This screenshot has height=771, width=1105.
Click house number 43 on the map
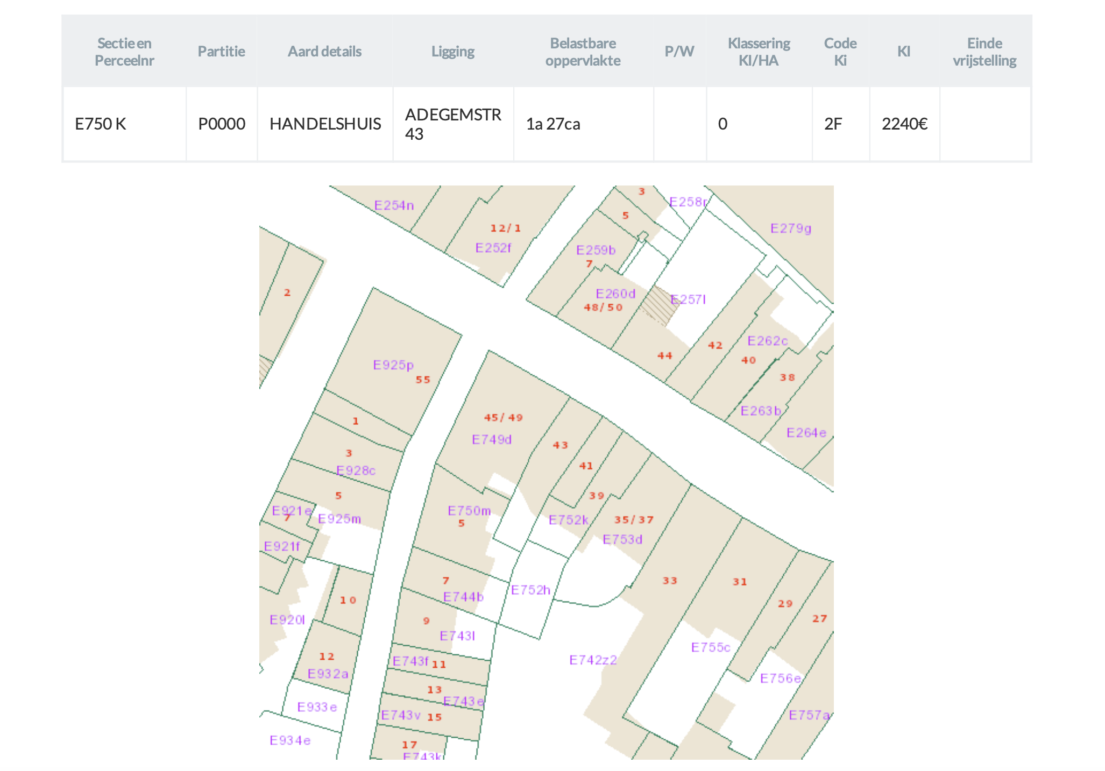pyautogui.click(x=561, y=445)
